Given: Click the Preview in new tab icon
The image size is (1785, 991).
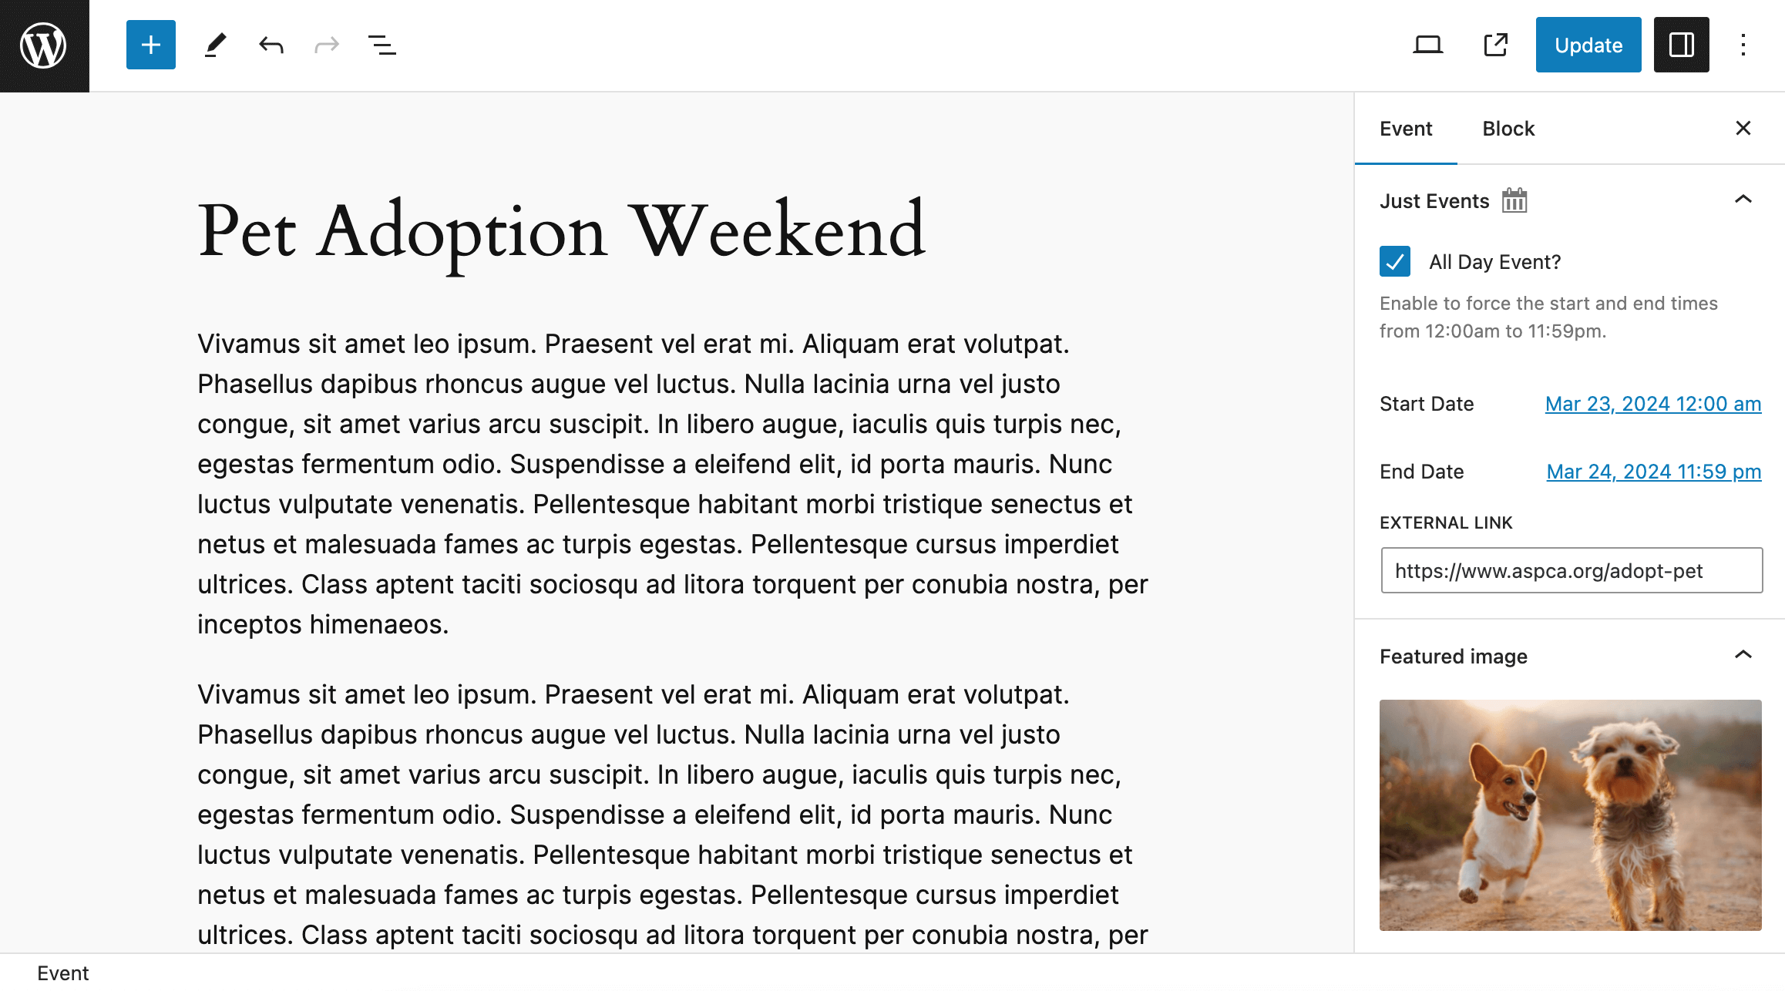Looking at the screenshot, I should [x=1494, y=45].
